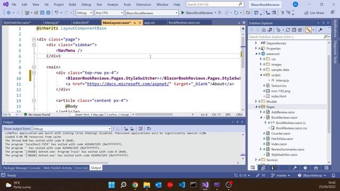
Task: Open Solution Explorer Properties wrench icon
Action: click(x=320, y=30)
